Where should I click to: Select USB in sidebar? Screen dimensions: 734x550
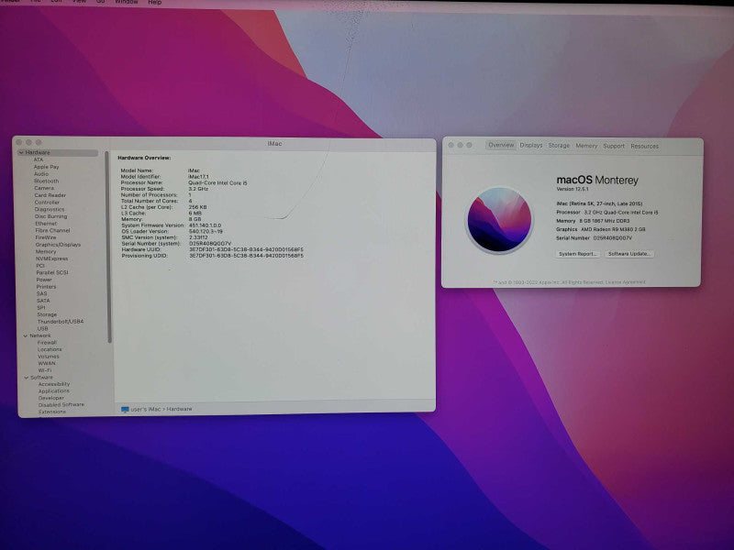[x=42, y=329]
